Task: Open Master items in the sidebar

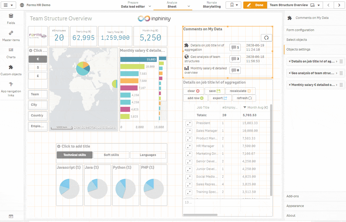Action: click(x=11, y=36)
